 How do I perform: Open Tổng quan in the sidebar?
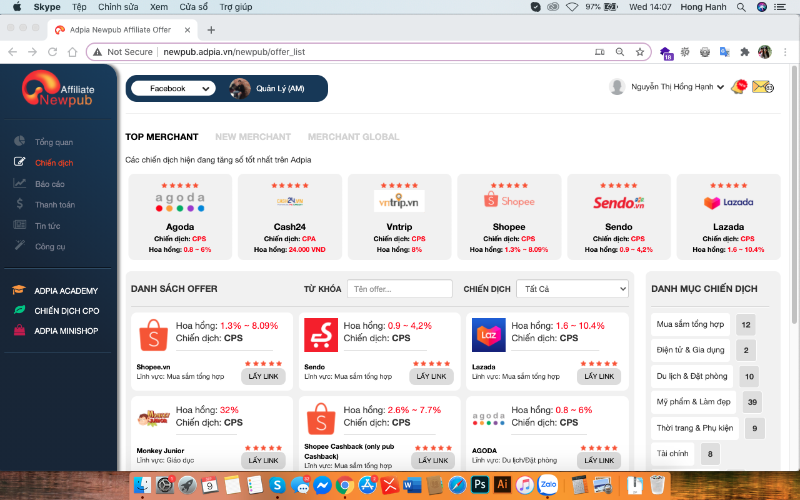pos(54,142)
